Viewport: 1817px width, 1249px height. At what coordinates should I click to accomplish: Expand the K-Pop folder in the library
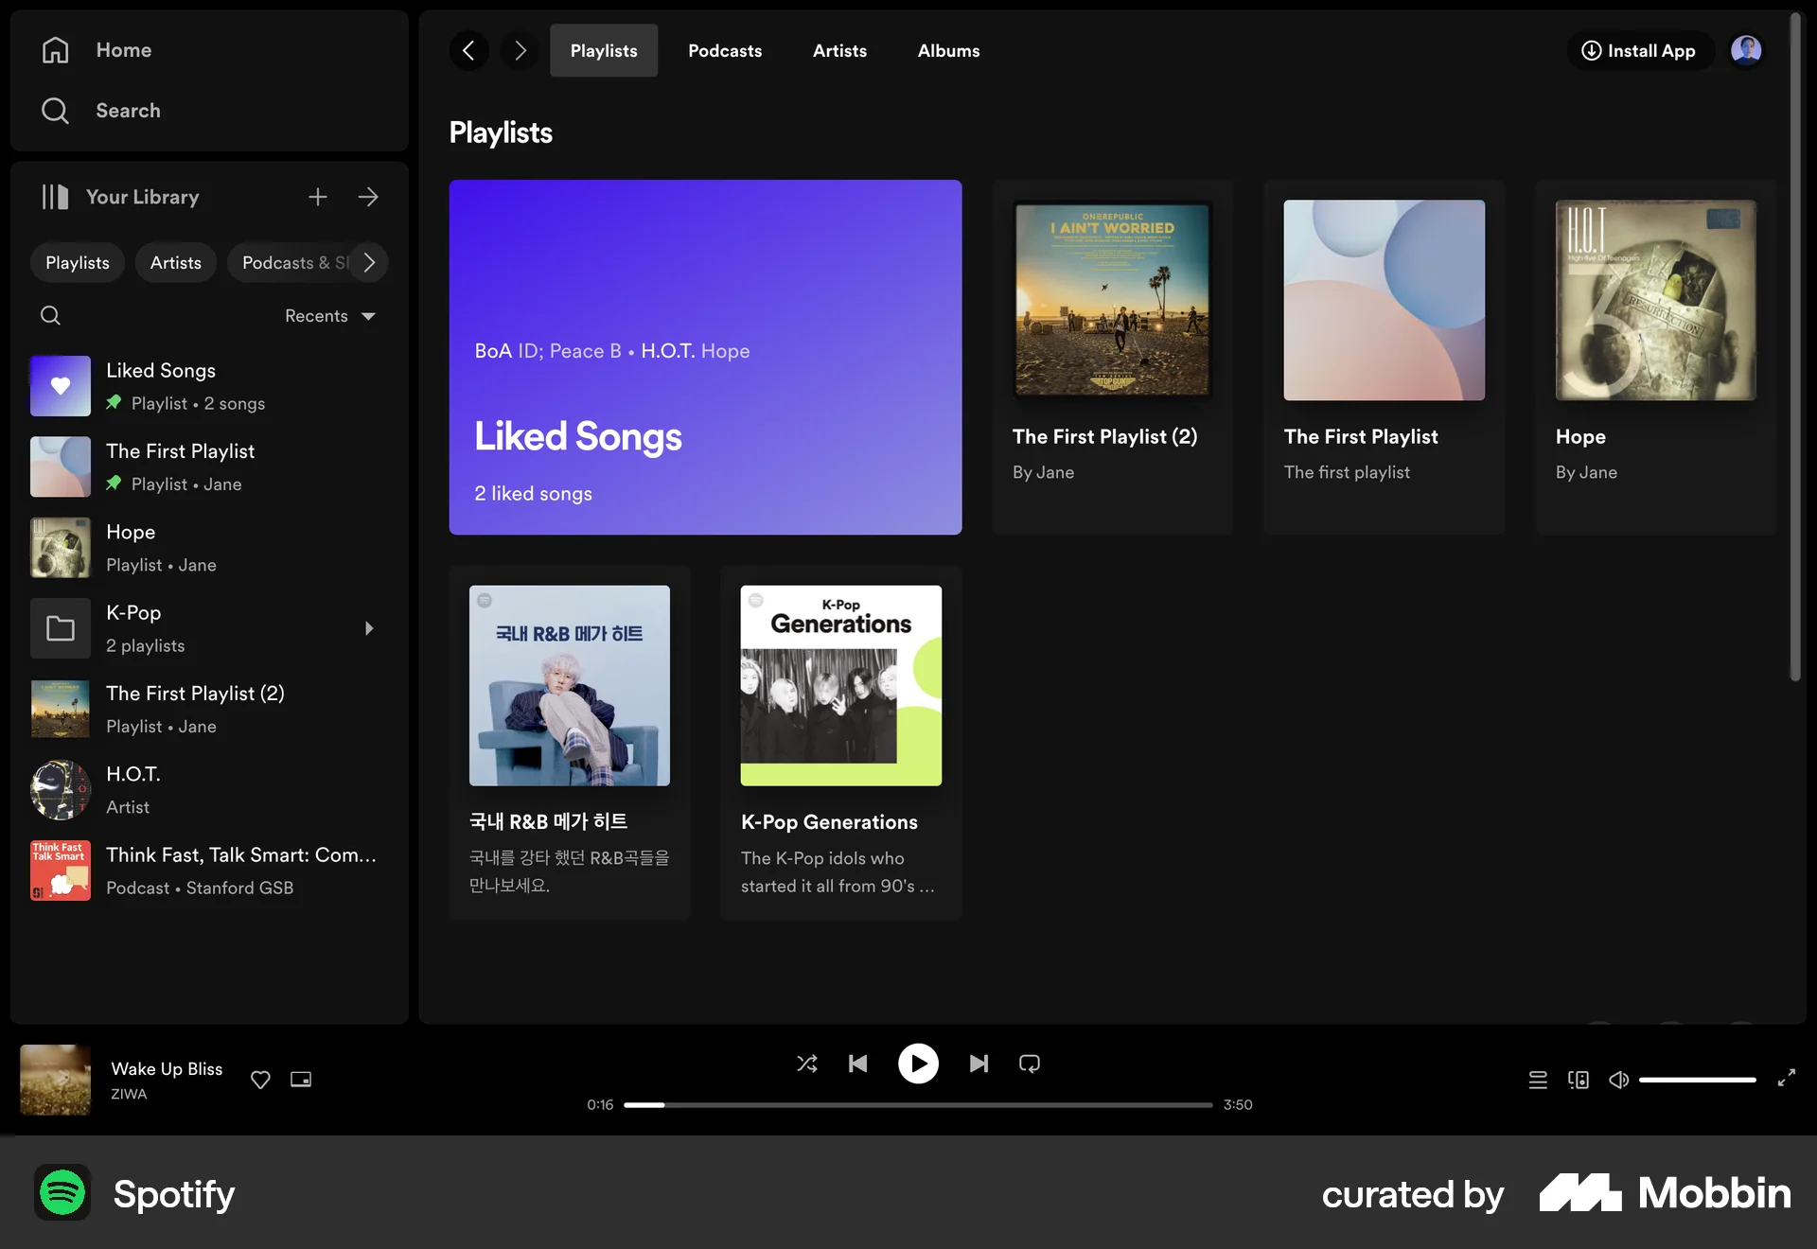pyautogui.click(x=368, y=628)
